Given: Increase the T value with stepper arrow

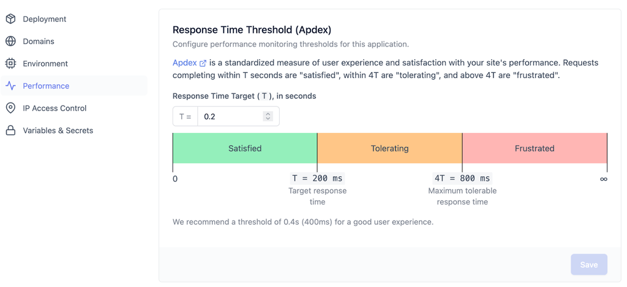Looking at the screenshot, I should coord(268,114).
